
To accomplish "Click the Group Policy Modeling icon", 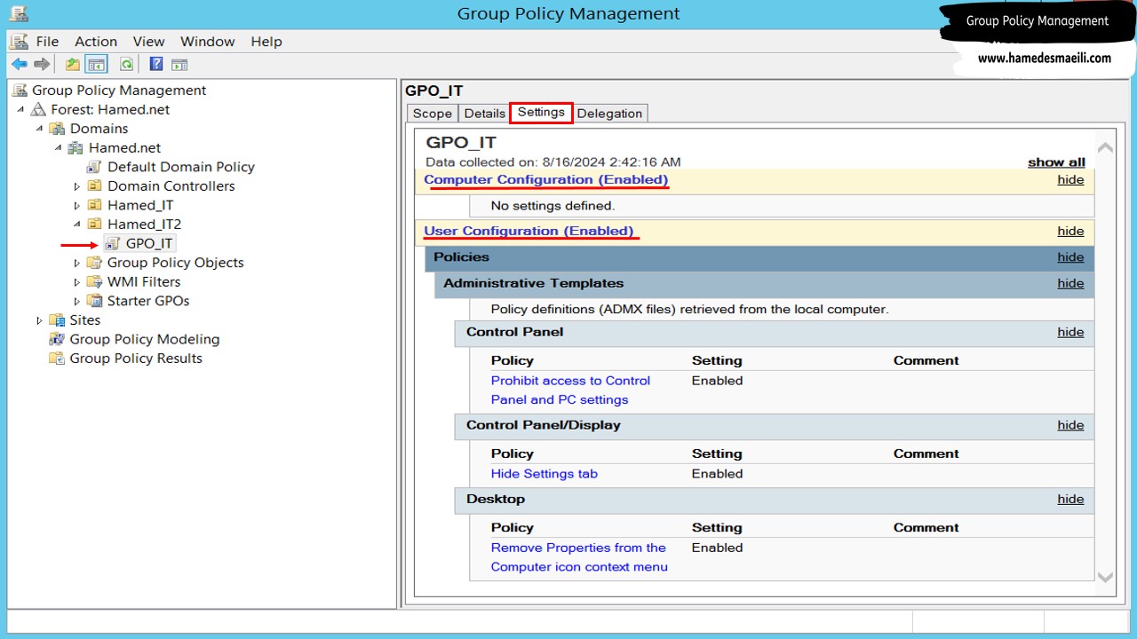I will coord(58,339).
